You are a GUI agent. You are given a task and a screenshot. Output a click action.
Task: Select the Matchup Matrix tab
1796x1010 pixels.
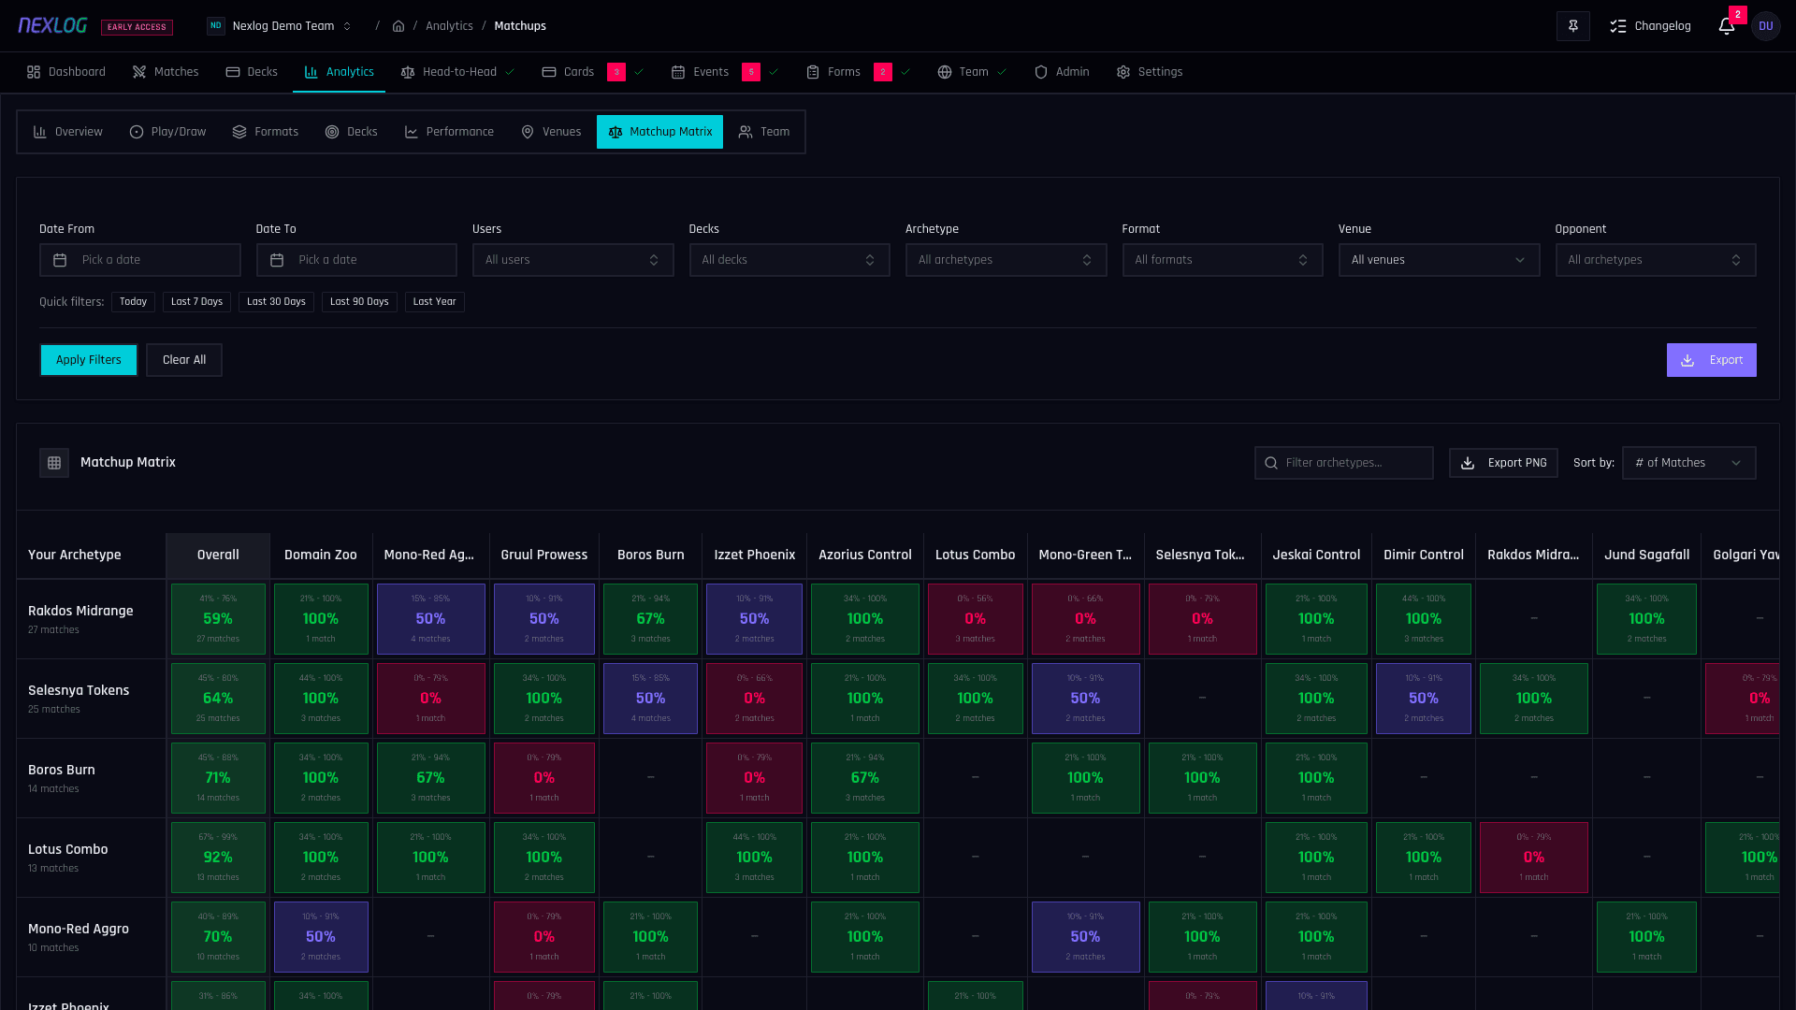[660, 132]
